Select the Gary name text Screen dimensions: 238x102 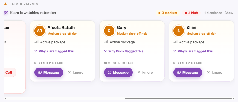(121, 28)
